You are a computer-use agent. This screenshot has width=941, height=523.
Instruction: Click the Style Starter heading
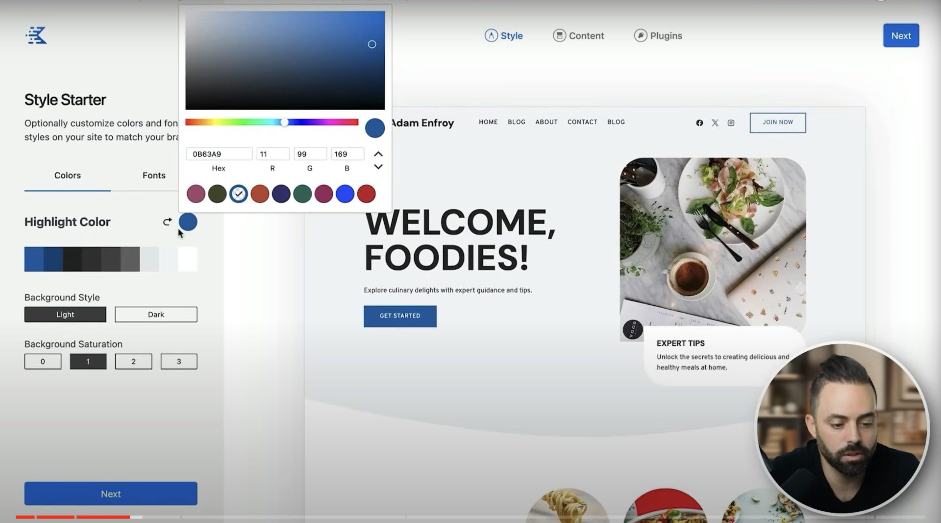(x=65, y=100)
